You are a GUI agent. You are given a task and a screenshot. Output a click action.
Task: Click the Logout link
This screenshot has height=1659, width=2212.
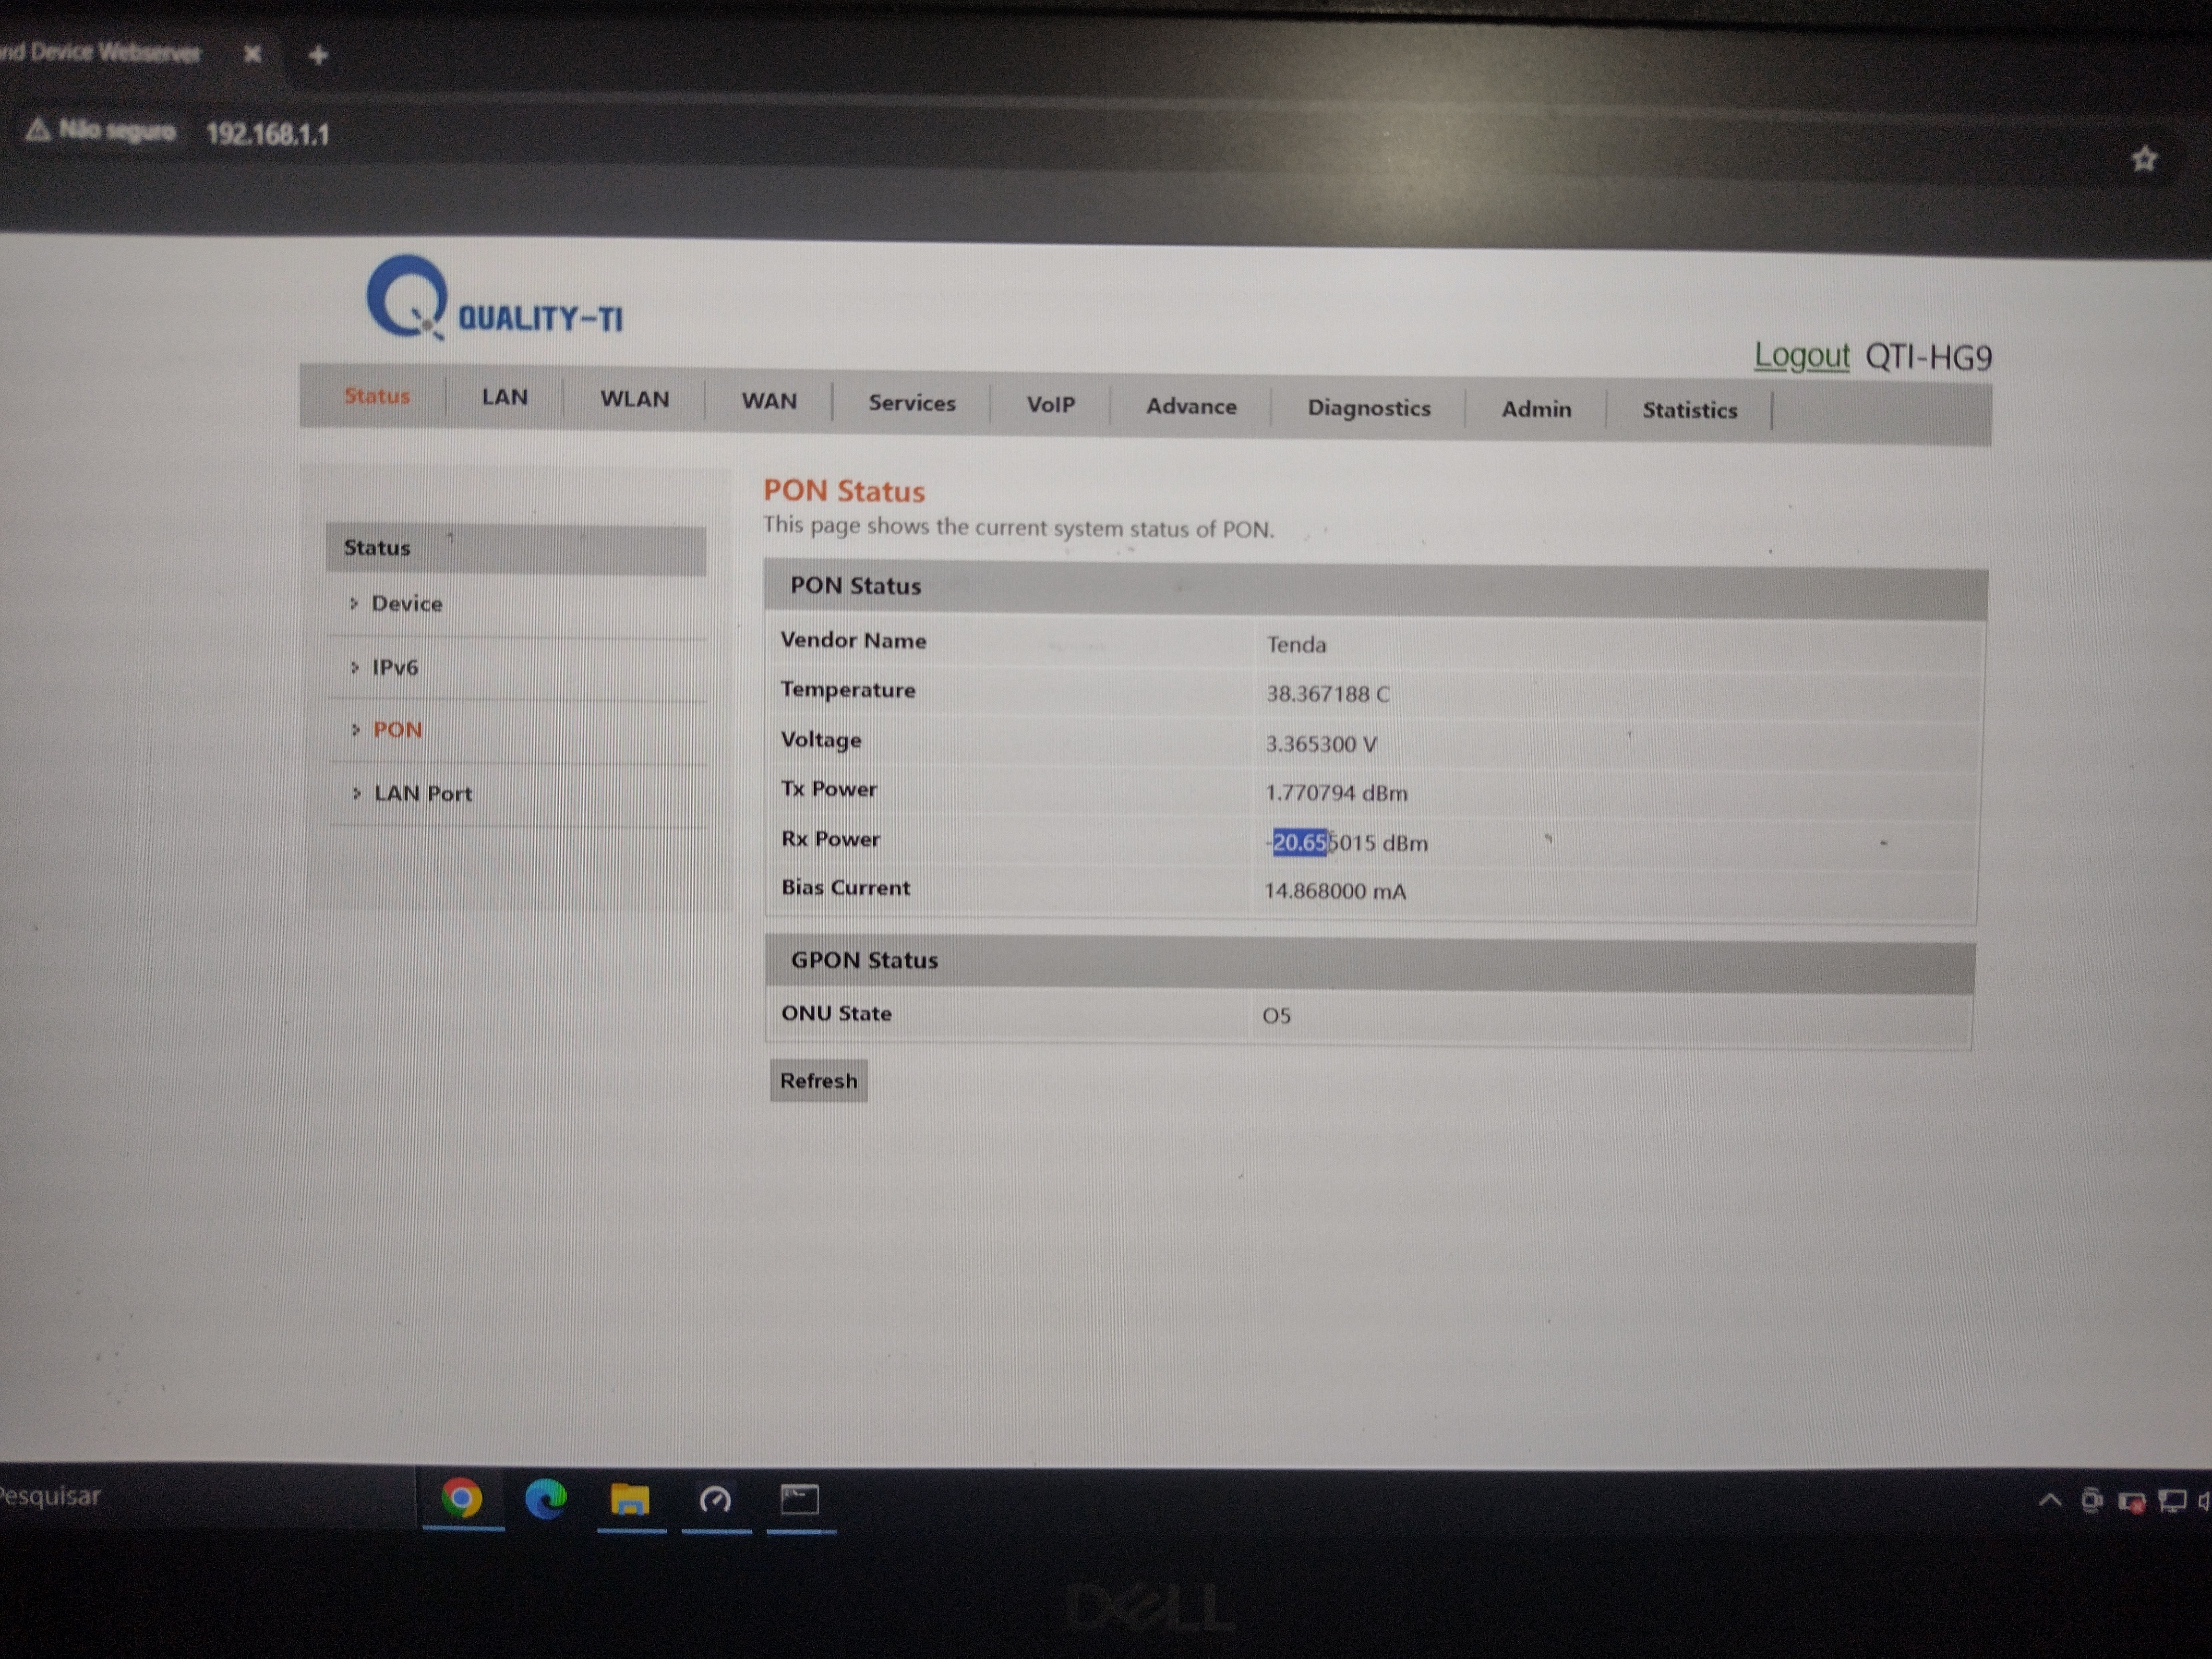[1801, 356]
